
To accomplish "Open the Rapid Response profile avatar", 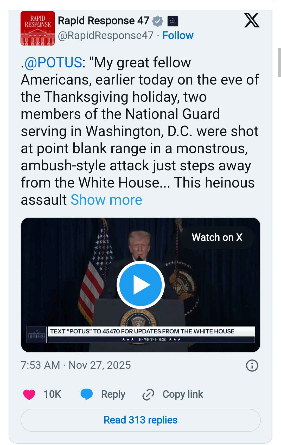I will [38, 28].
